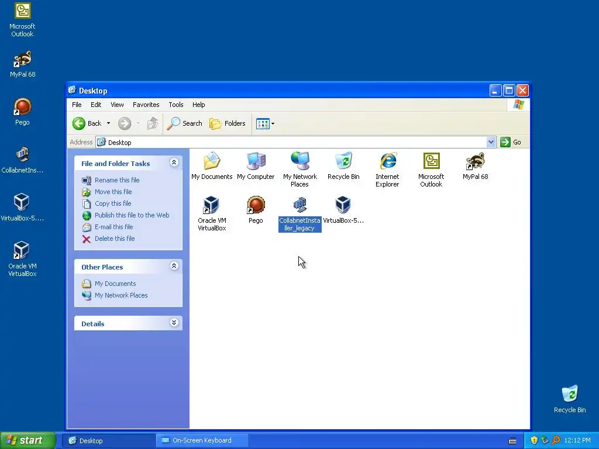599x449 pixels.
Task: Select MyPal 68 icon in Desktop window
Action: [475, 165]
